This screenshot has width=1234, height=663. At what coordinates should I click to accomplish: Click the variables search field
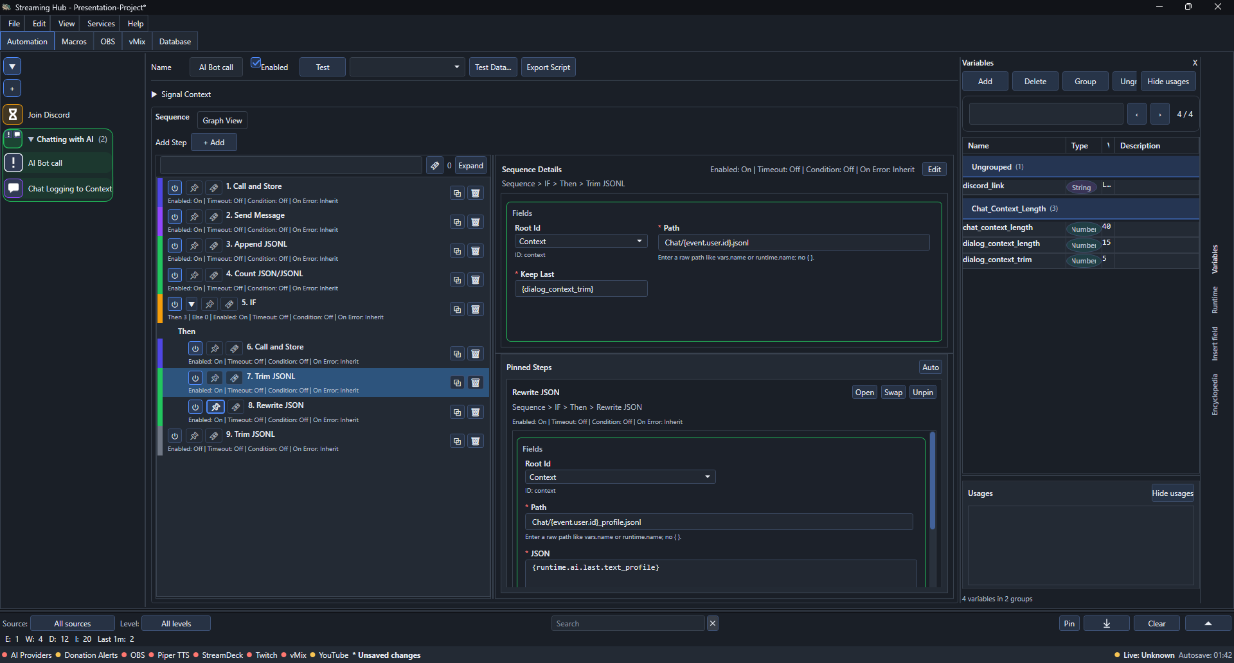click(x=1046, y=114)
